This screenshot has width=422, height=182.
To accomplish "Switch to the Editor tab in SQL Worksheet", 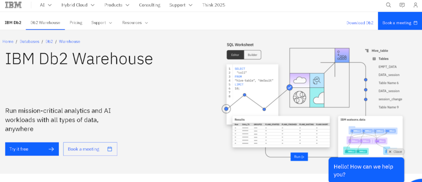I will point(235,55).
